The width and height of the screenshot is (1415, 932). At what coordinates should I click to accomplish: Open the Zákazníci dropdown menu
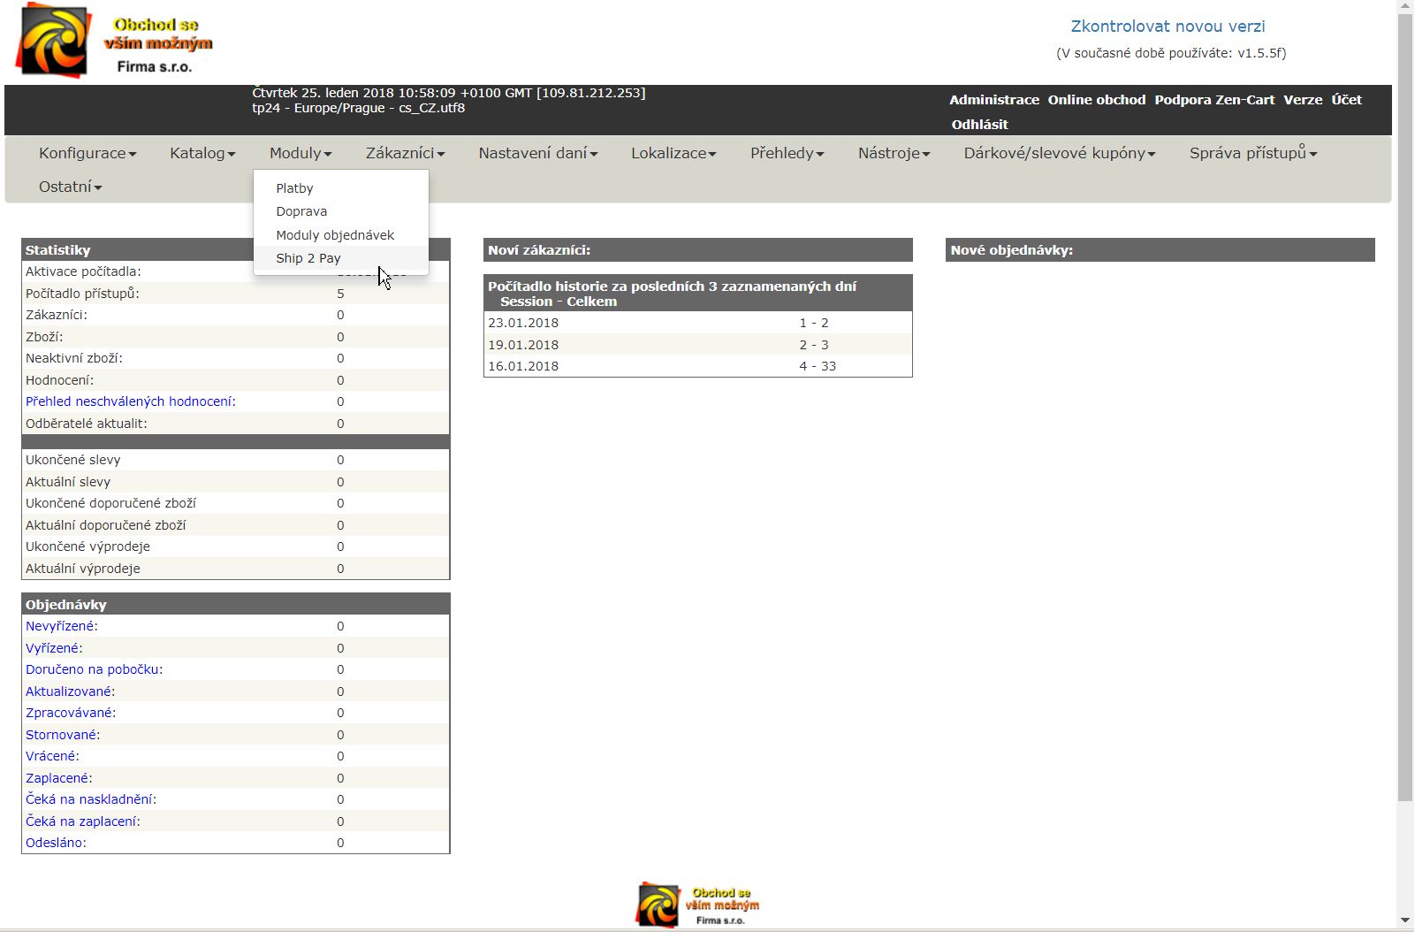click(x=405, y=153)
